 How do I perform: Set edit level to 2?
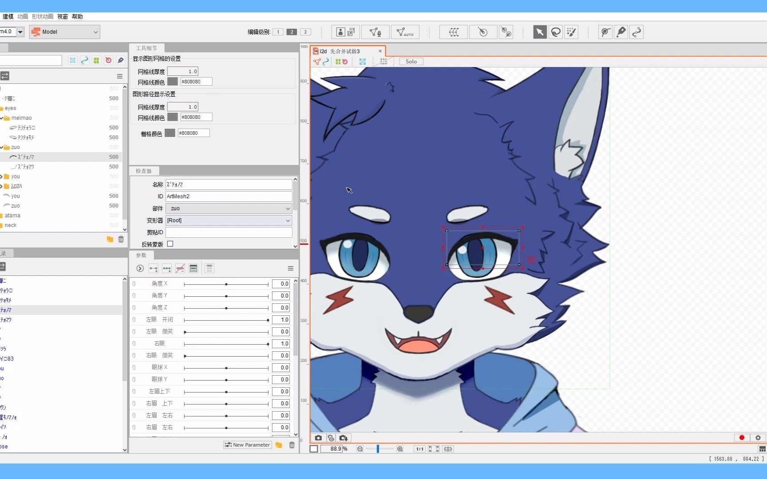[x=292, y=32]
